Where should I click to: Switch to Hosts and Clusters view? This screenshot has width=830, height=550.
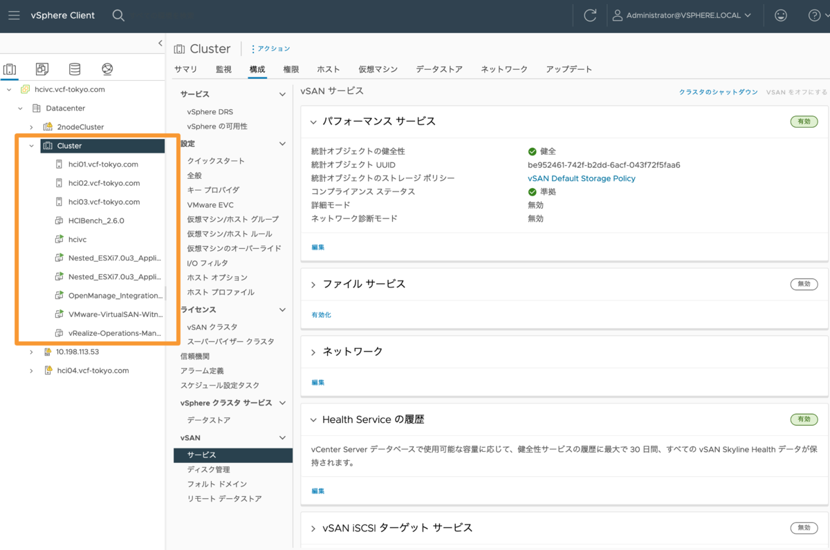[x=10, y=69]
